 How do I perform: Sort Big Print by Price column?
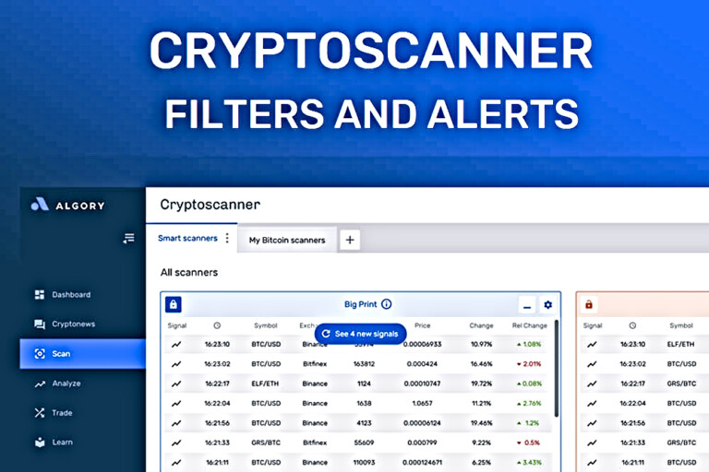pyautogui.click(x=422, y=325)
